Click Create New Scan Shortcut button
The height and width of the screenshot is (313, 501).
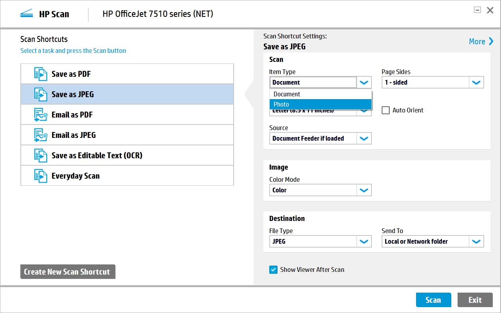click(x=68, y=272)
